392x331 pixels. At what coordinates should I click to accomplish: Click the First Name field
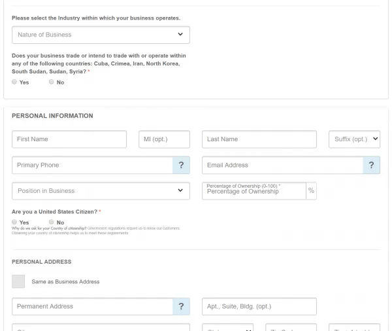[x=69, y=139]
